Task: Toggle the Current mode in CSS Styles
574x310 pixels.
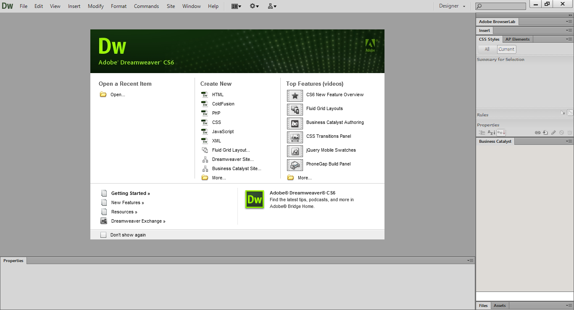Action: tap(506, 49)
